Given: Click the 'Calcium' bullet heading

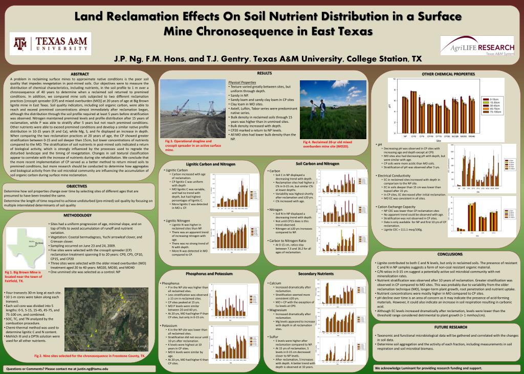Looking at the screenshot, I should pyautogui.click(x=275, y=283).
